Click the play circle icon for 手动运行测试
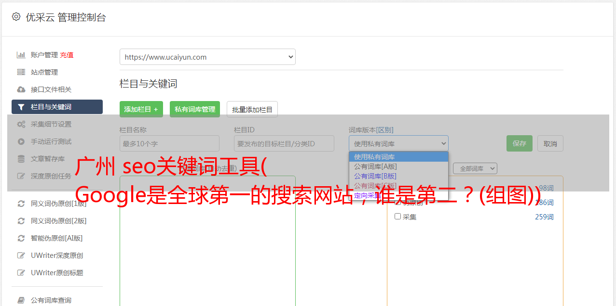The height and width of the screenshot is (306, 616). tap(21, 141)
